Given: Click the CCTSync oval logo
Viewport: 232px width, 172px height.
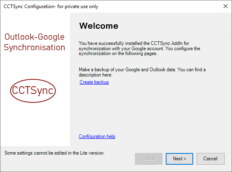Looking at the screenshot, I should point(33,91).
